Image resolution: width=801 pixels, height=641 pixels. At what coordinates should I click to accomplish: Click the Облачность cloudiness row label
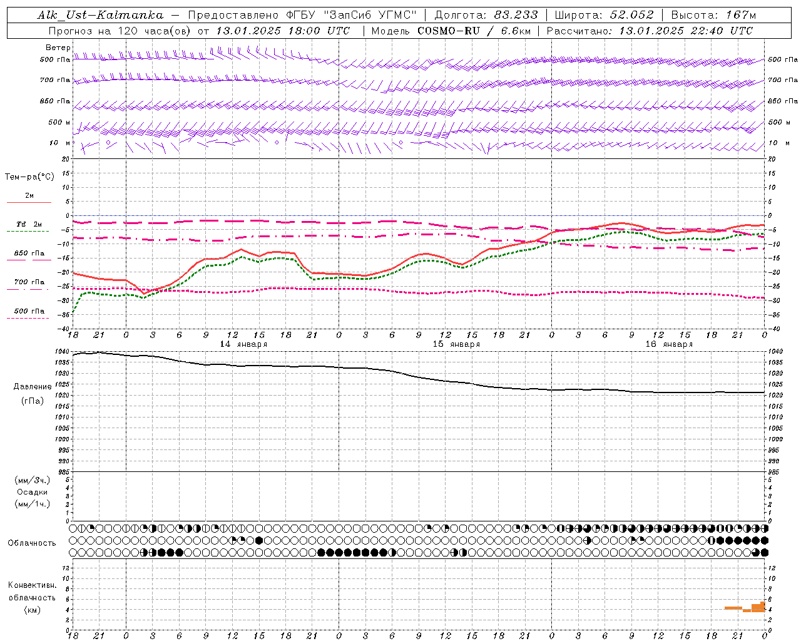coord(32,543)
